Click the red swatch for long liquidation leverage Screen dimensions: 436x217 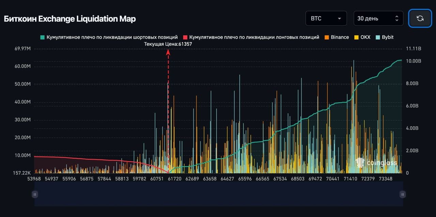[186, 37]
